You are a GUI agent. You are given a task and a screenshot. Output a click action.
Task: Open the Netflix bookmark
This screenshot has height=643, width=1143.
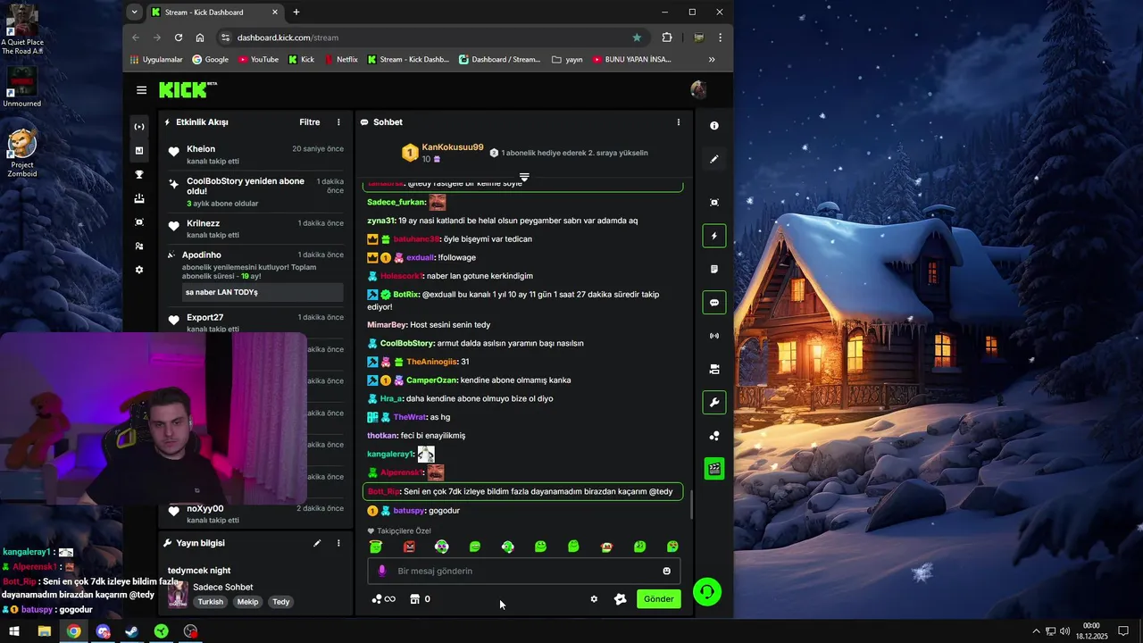[x=341, y=60]
